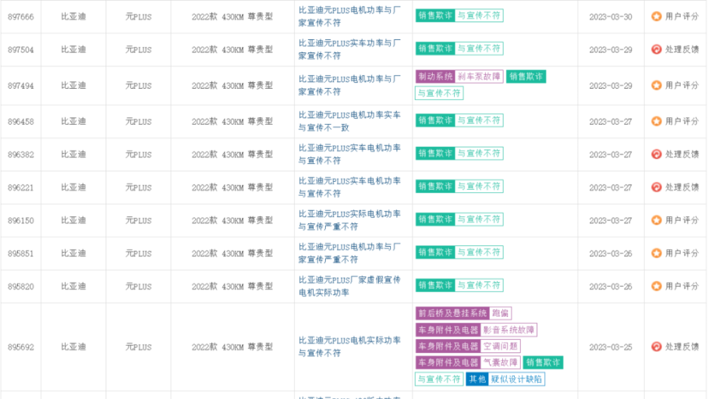Open the complaint title link in row 896150

(349, 220)
